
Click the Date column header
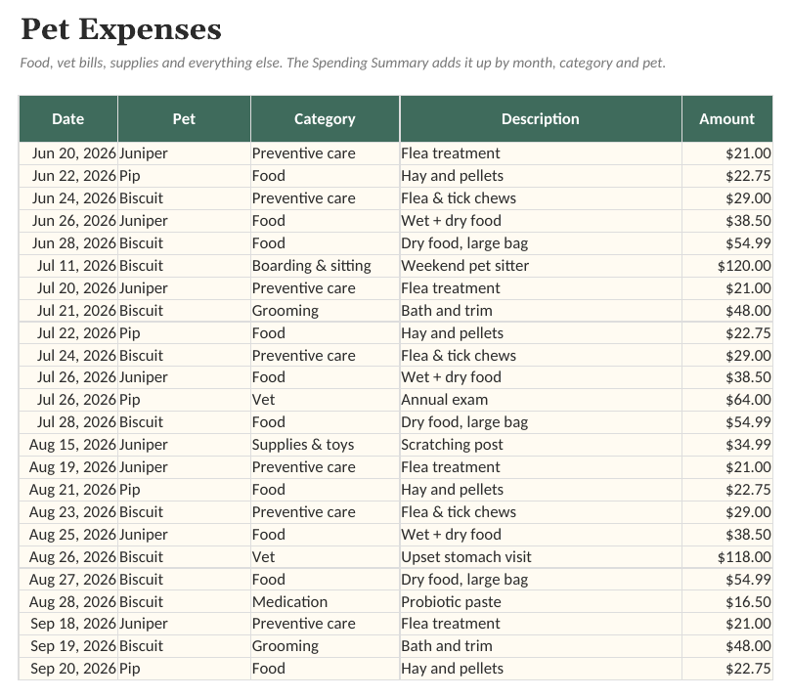click(x=68, y=119)
